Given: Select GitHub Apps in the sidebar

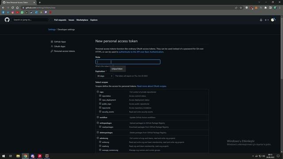Looking at the screenshot, I should point(58,42).
